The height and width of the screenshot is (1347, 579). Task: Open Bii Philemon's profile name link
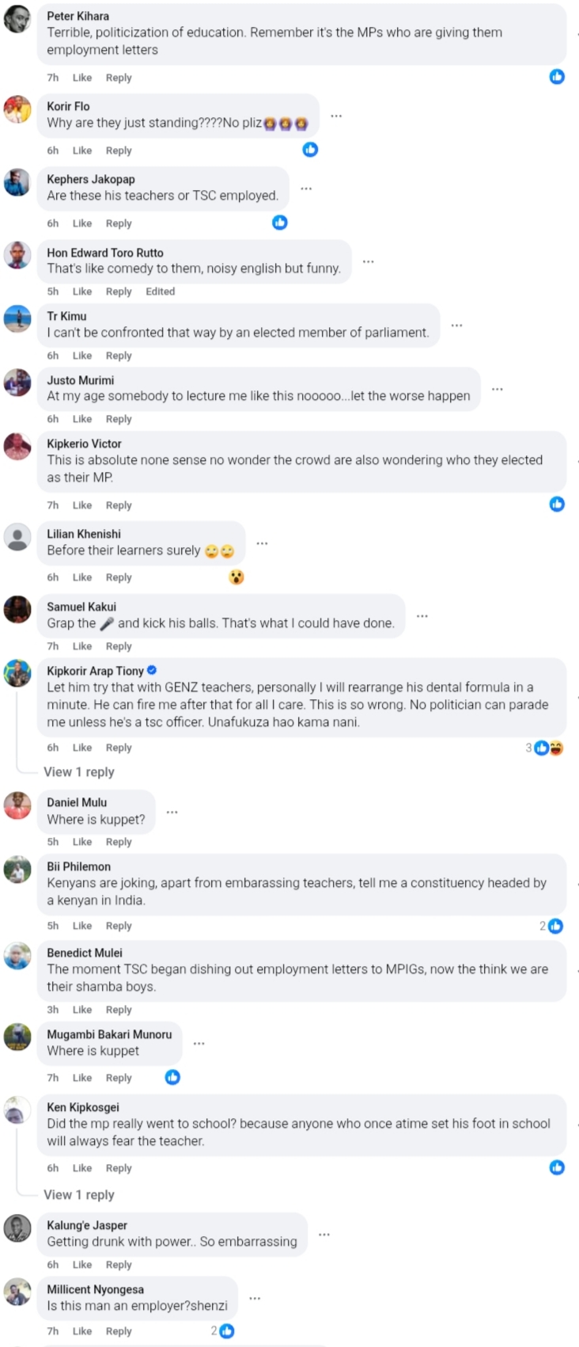(x=78, y=866)
